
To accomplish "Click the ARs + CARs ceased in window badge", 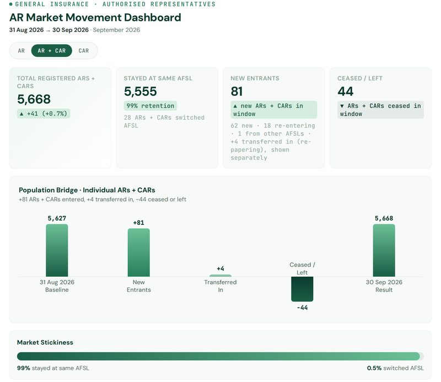I will click(380, 110).
